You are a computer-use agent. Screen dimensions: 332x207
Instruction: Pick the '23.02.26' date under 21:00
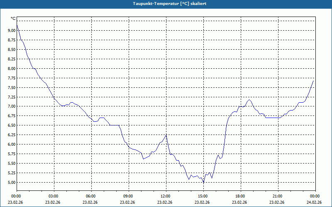pyautogui.click(x=277, y=202)
